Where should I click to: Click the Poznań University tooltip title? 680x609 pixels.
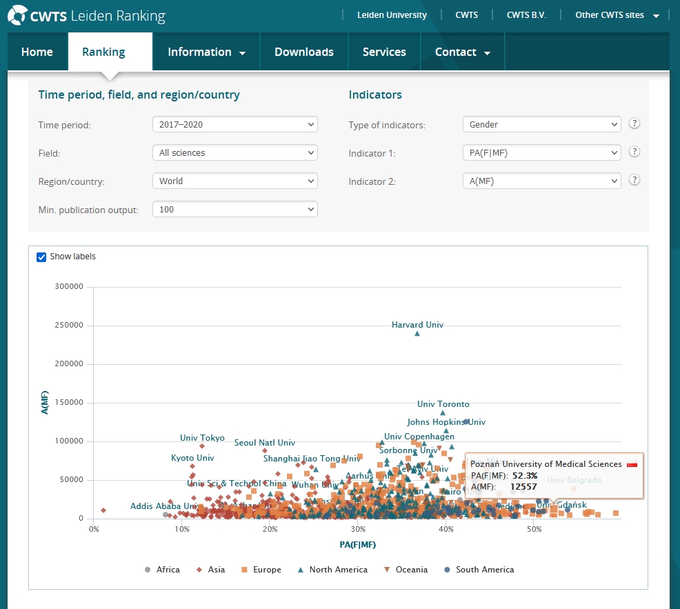click(x=546, y=464)
